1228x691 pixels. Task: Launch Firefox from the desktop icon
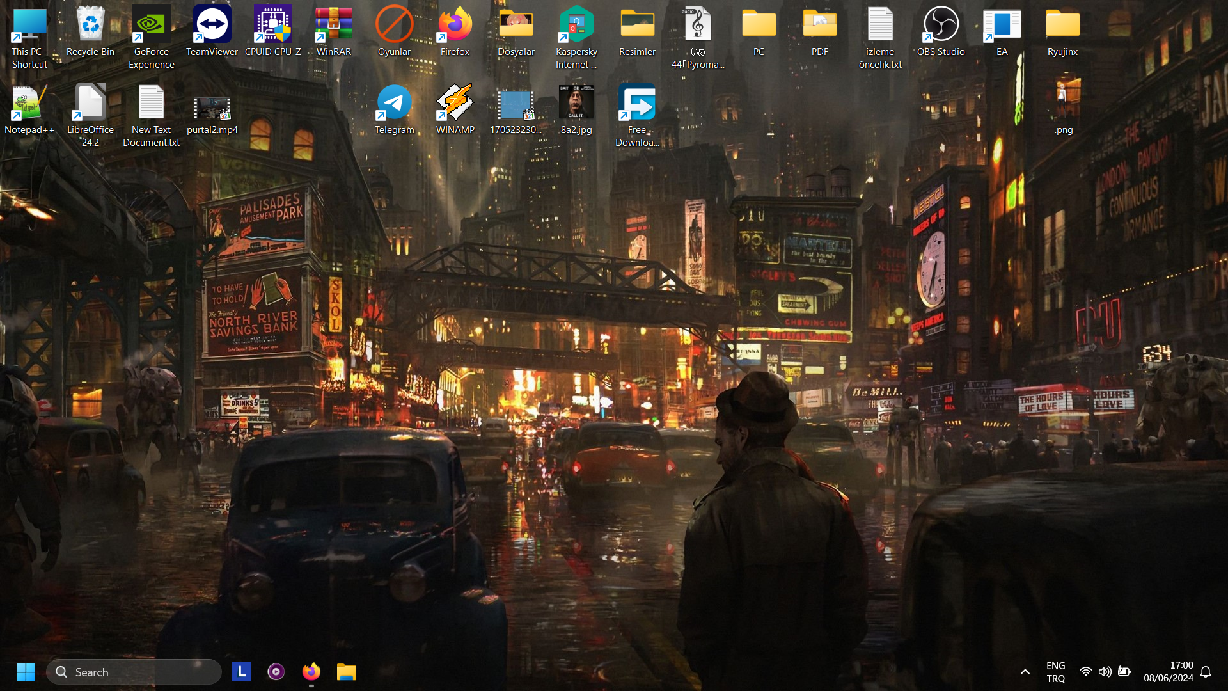click(x=455, y=32)
